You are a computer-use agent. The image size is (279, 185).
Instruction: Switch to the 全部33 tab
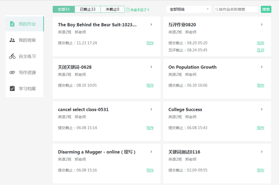pos(64,9)
